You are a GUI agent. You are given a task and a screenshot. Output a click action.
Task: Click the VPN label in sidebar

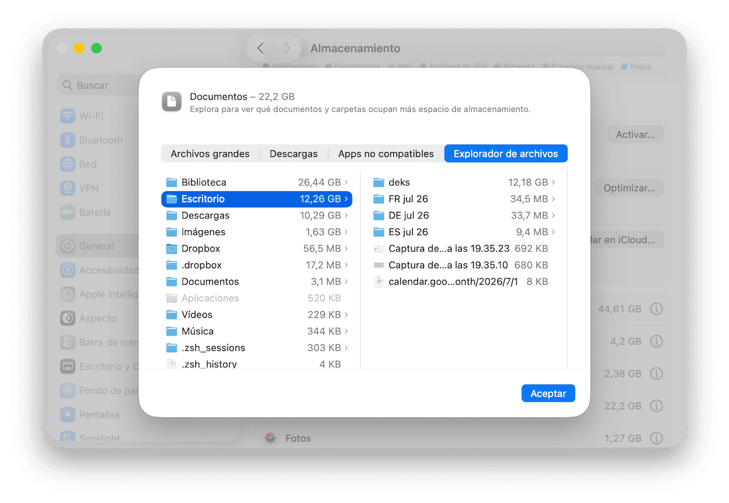89,188
